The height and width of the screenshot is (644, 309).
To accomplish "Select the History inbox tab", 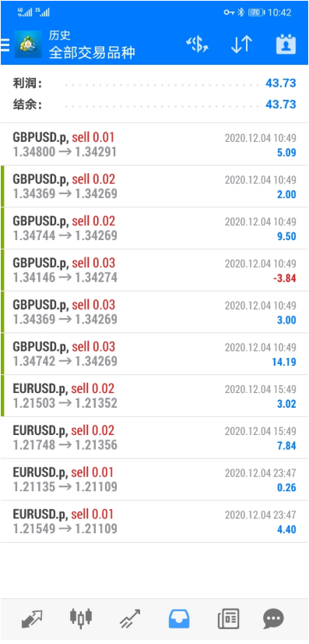I will tap(179, 618).
